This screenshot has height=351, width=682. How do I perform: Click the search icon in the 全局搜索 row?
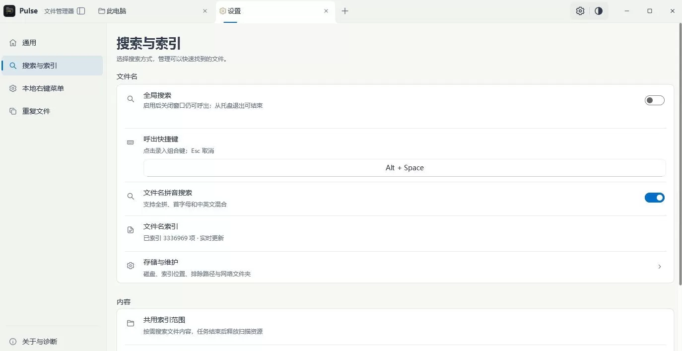point(131,99)
